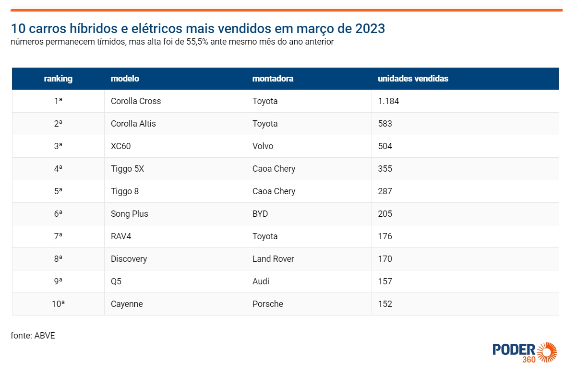Screen dimensions: 577x374
Task: Click the Corolla Cross model cell
Action: (175, 101)
